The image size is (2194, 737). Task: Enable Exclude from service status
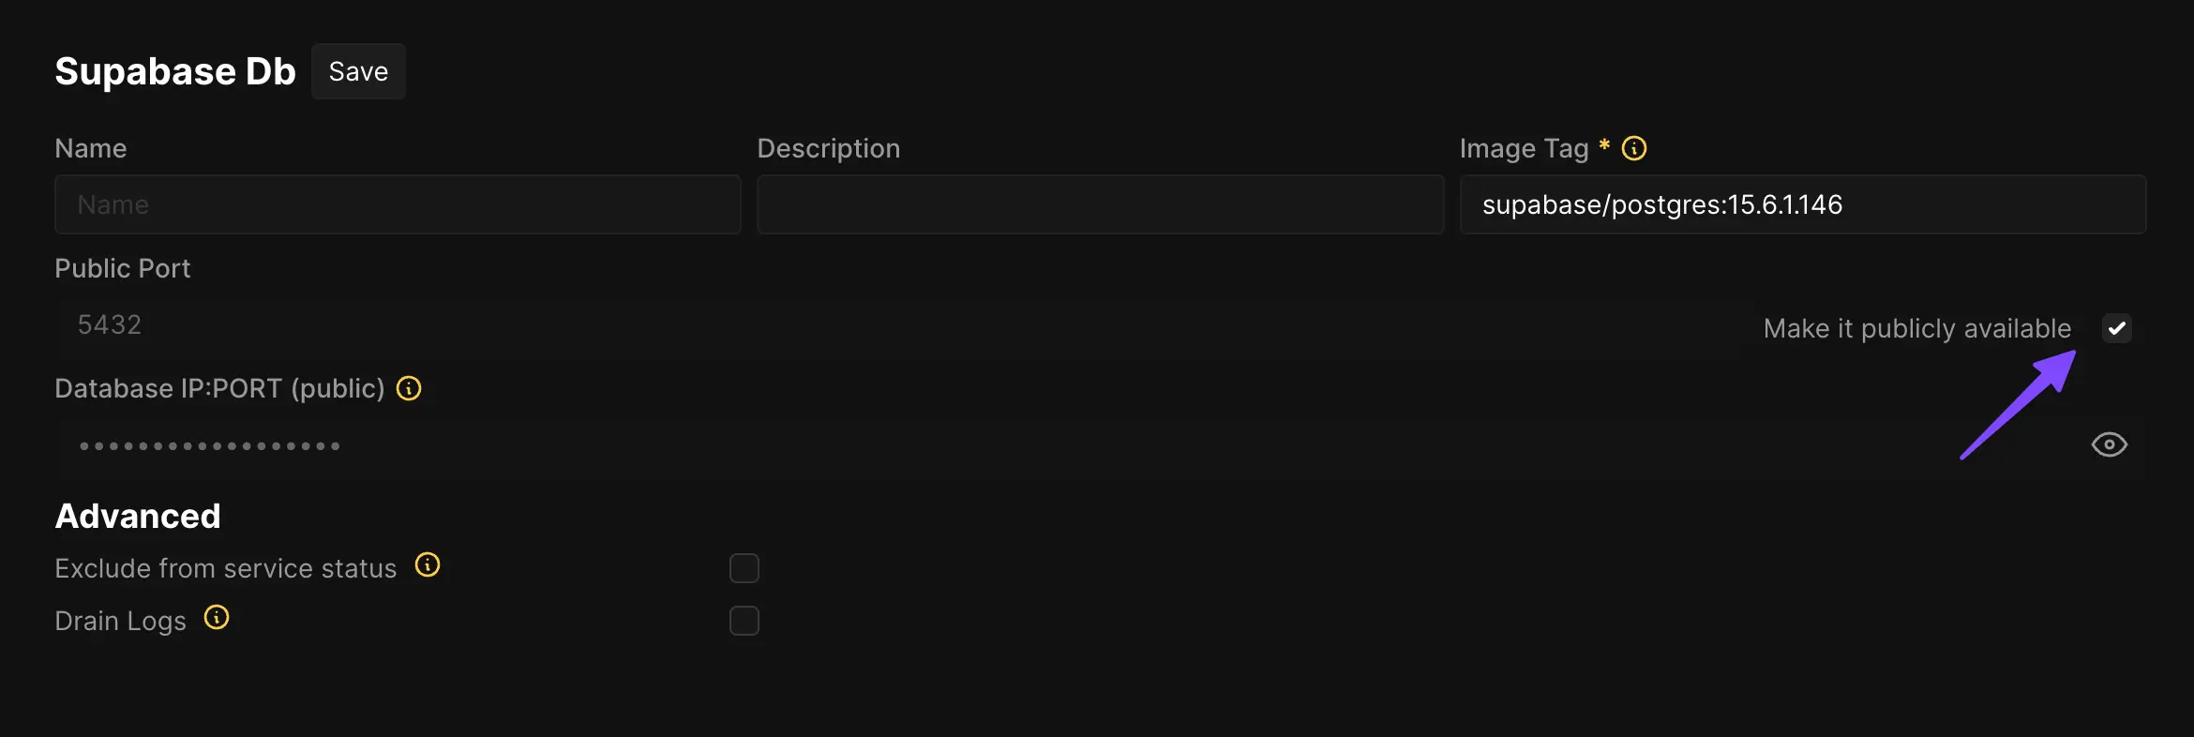click(x=744, y=567)
